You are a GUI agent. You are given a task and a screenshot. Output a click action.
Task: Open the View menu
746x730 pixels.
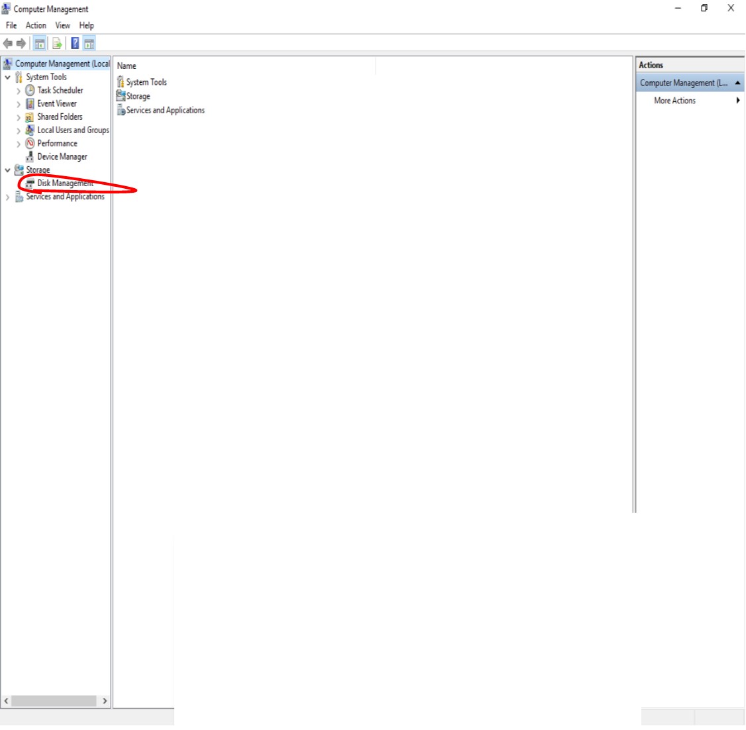coord(62,25)
